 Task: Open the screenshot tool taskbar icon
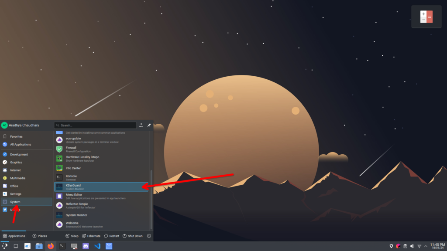coord(74,246)
